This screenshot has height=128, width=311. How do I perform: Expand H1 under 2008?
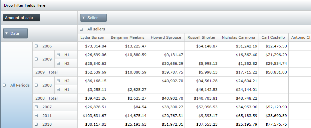(x=58, y=90)
